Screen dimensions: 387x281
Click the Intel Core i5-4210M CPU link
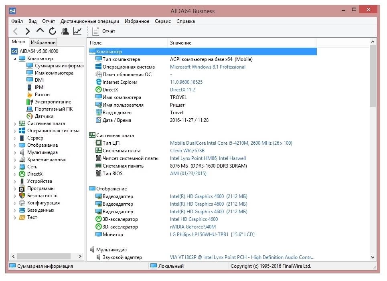tap(231, 143)
